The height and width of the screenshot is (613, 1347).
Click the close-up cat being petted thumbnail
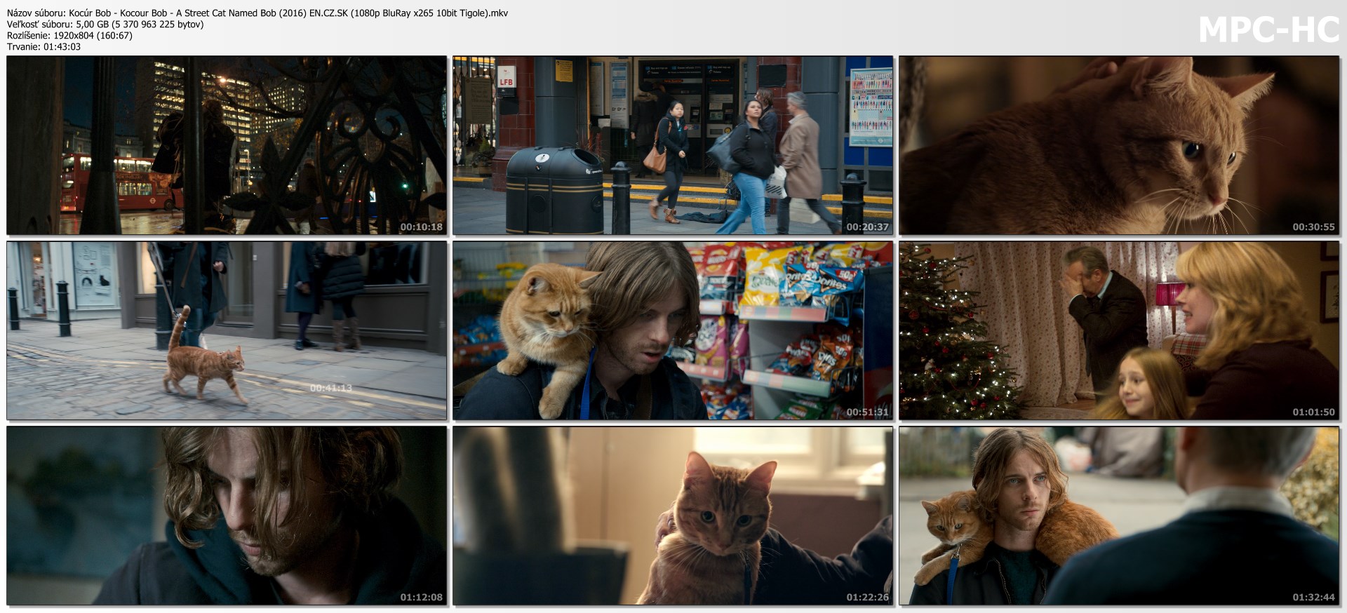[x=1118, y=145]
